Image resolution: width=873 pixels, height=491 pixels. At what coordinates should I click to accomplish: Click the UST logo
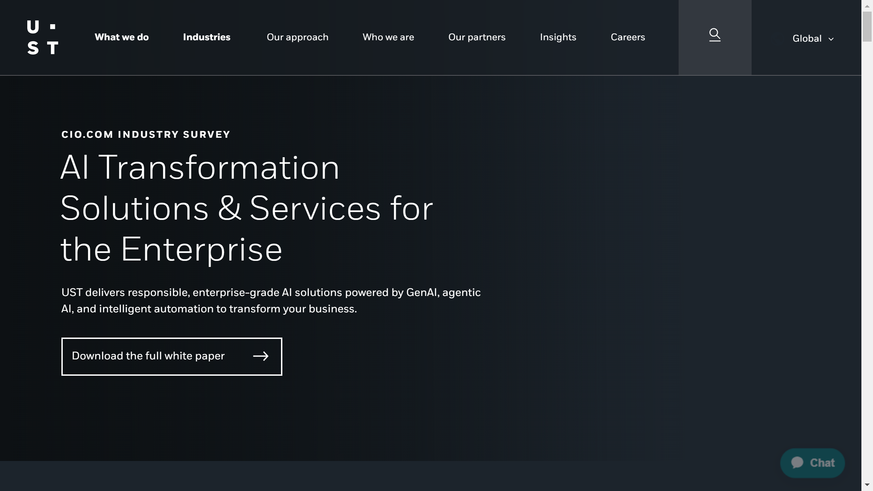[x=43, y=37]
